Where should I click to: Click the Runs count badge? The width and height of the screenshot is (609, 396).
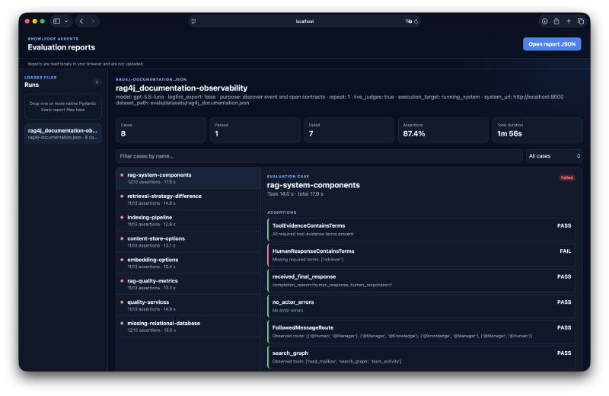coord(97,82)
